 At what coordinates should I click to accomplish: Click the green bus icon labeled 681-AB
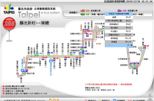[37, 55]
